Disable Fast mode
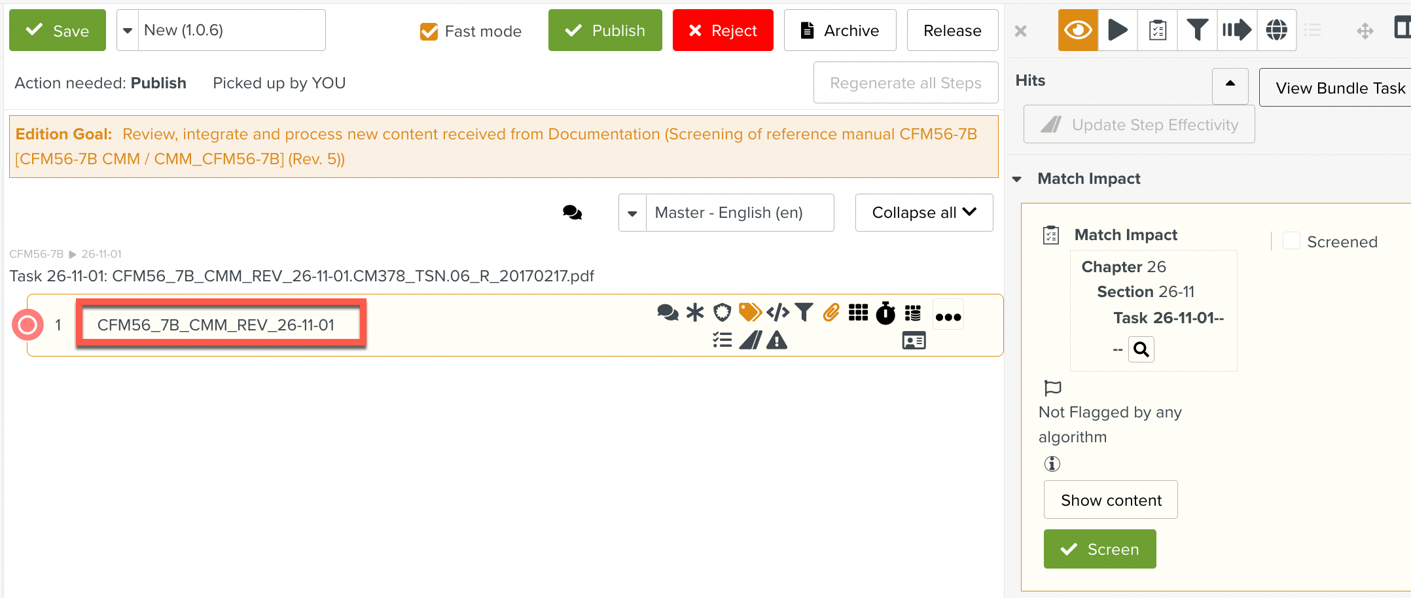The height and width of the screenshot is (598, 1411). tap(429, 31)
